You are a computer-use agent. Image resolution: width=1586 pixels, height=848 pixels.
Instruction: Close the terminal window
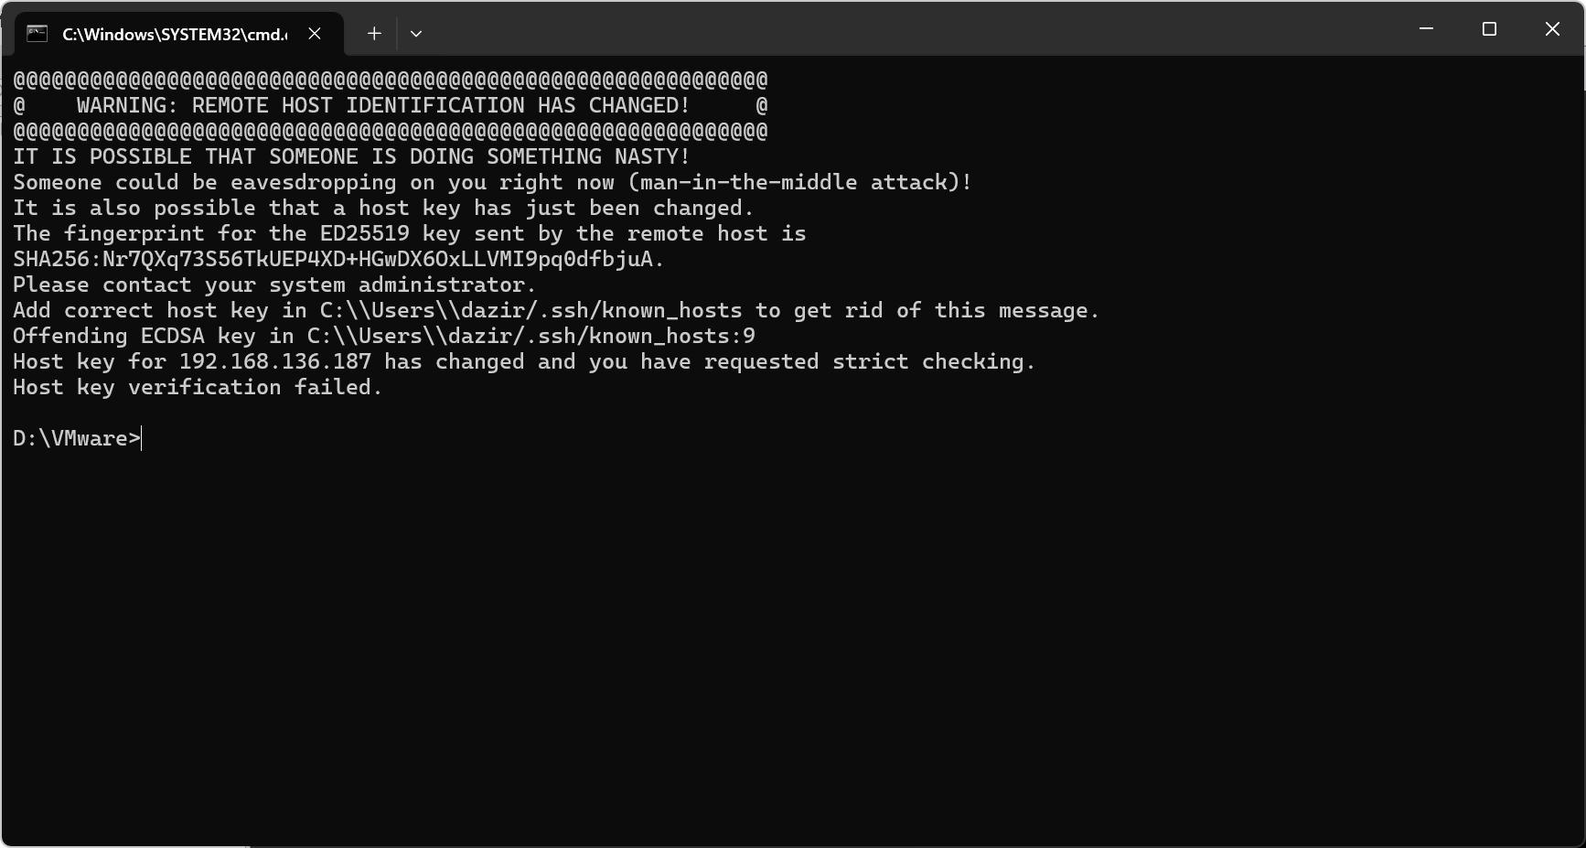tap(1552, 29)
